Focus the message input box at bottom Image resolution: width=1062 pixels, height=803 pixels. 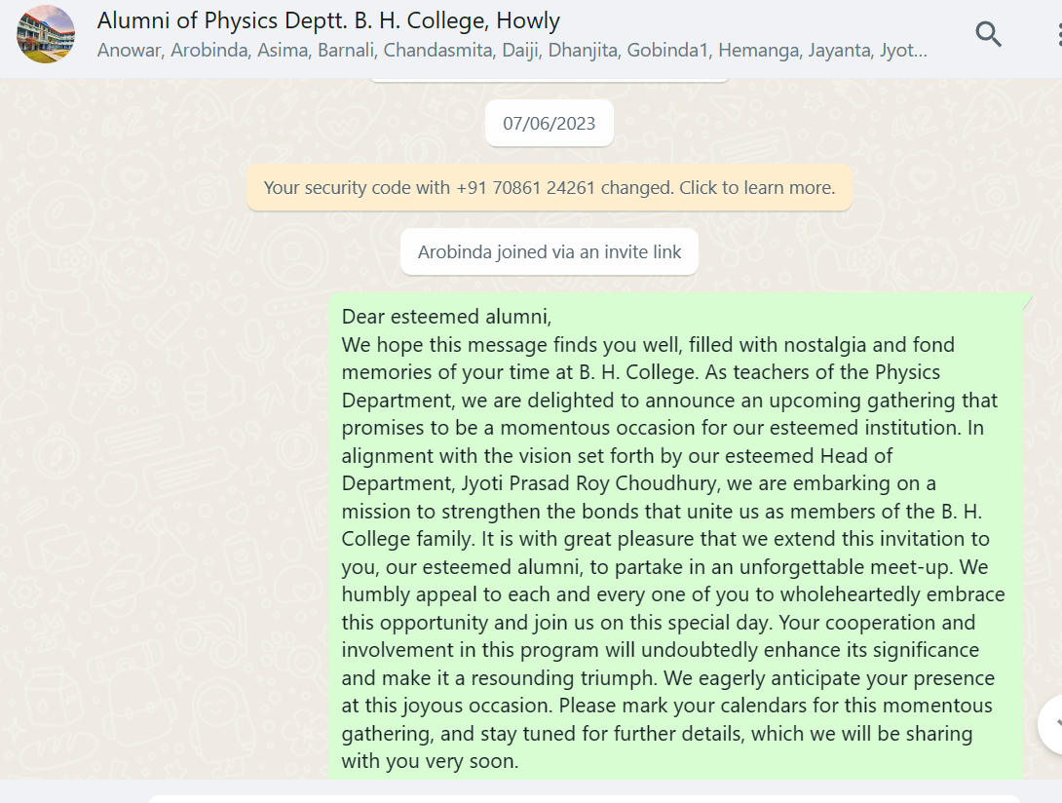click(x=585, y=798)
